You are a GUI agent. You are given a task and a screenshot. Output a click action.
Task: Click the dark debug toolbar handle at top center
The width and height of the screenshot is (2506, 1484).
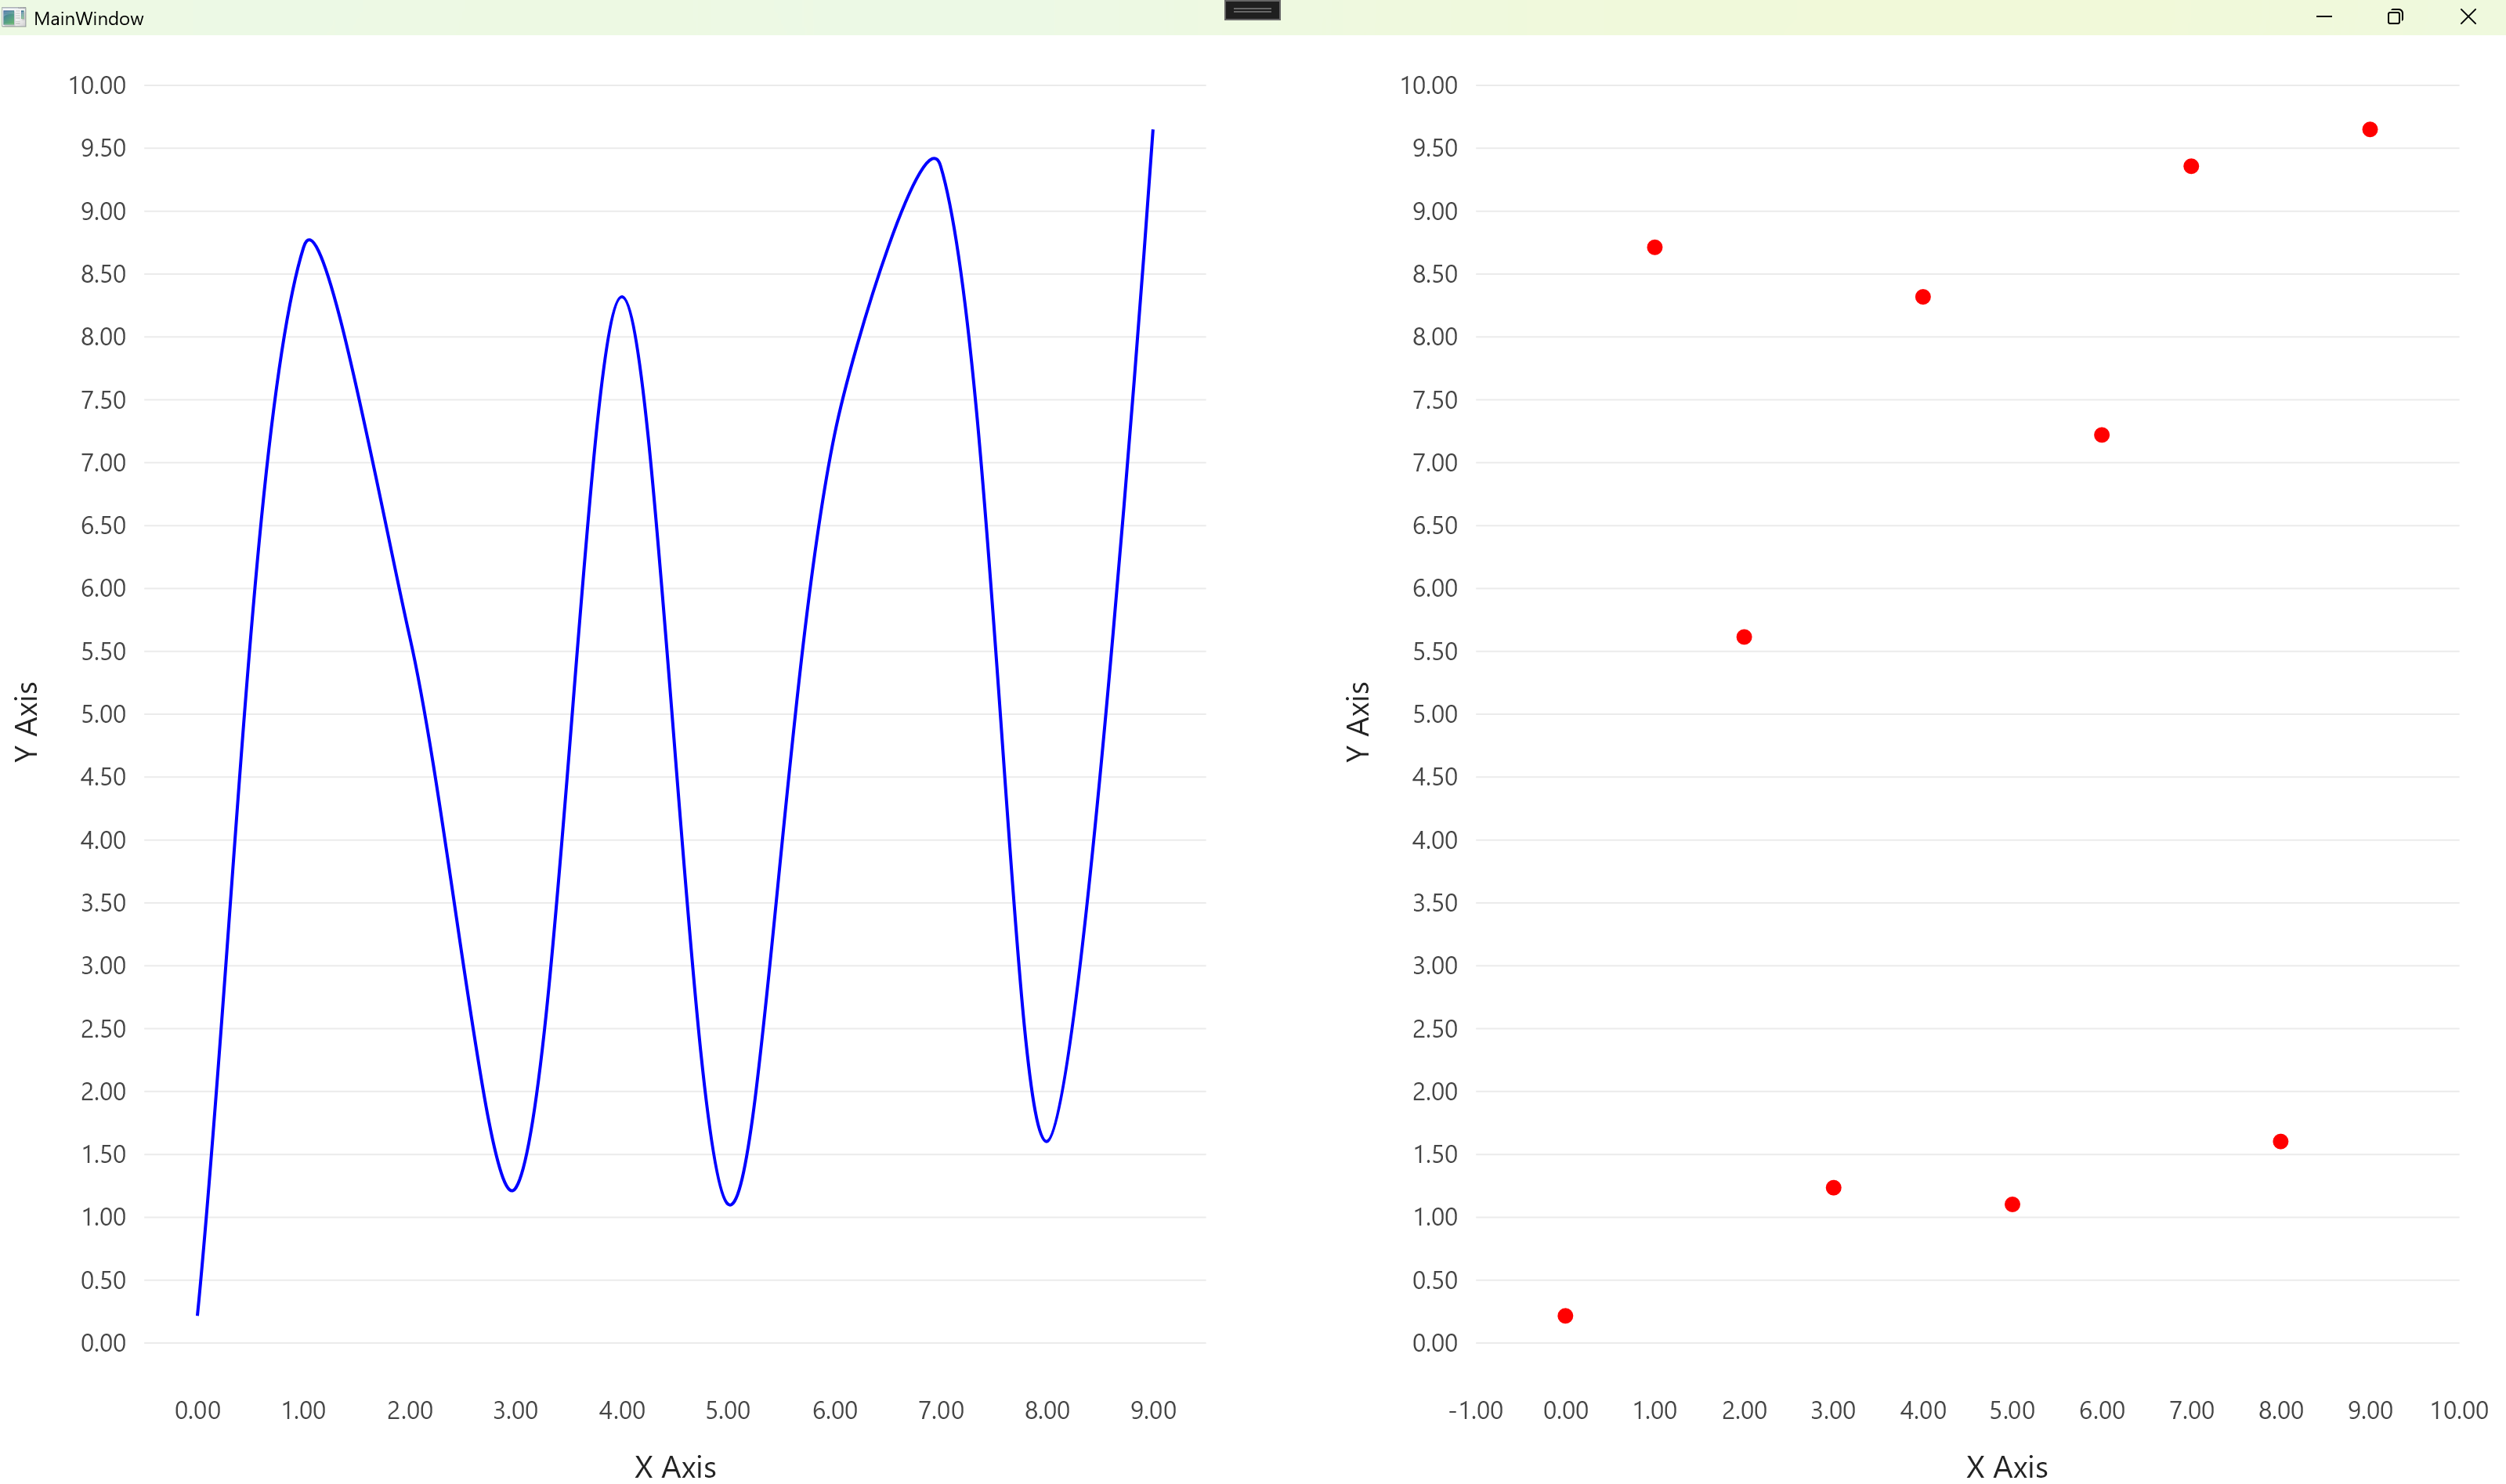(x=1252, y=10)
